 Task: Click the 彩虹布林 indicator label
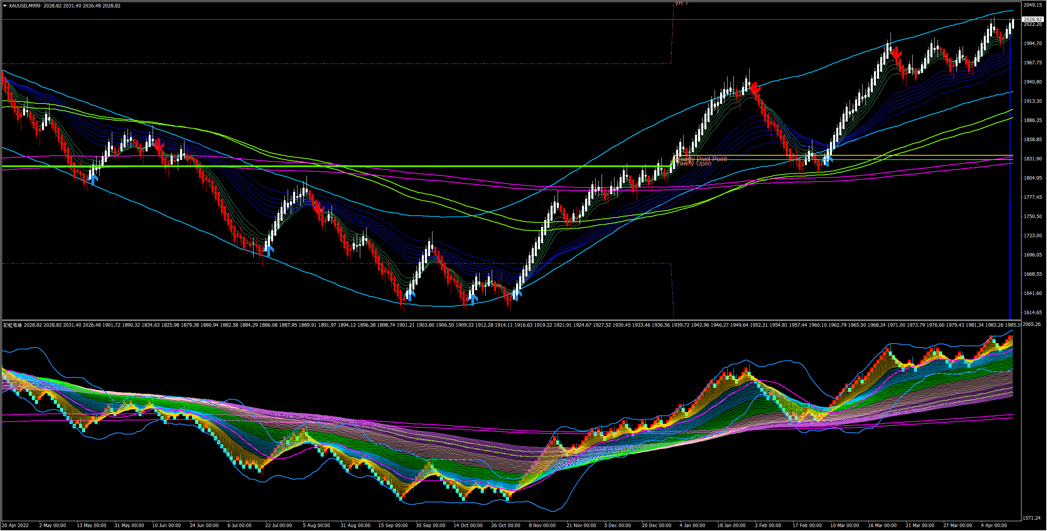[x=13, y=325]
